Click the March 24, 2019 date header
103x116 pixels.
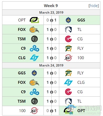51,65
